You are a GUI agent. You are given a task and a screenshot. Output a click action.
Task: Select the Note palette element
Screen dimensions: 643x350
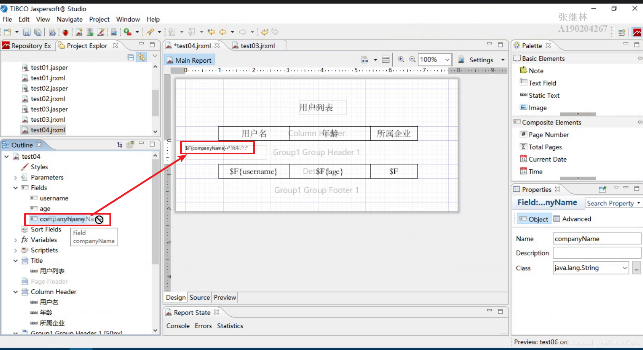pos(532,71)
